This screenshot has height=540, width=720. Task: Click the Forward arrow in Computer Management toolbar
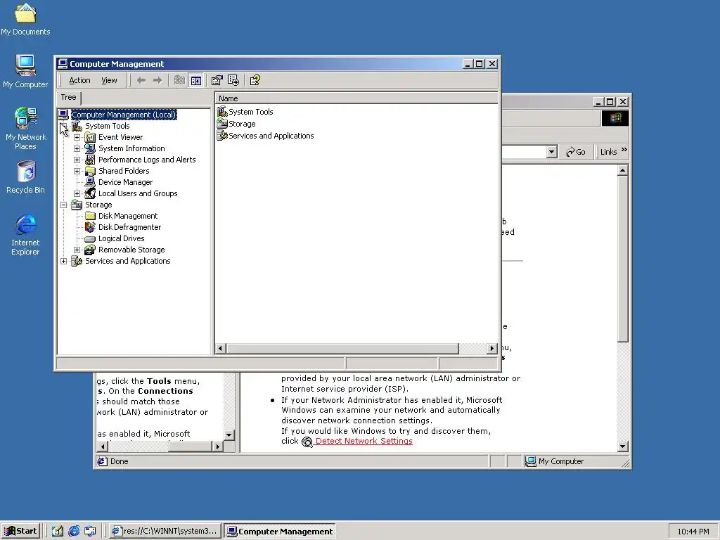click(x=157, y=80)
